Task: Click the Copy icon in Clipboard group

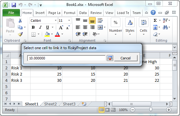Action: (20, 27)
